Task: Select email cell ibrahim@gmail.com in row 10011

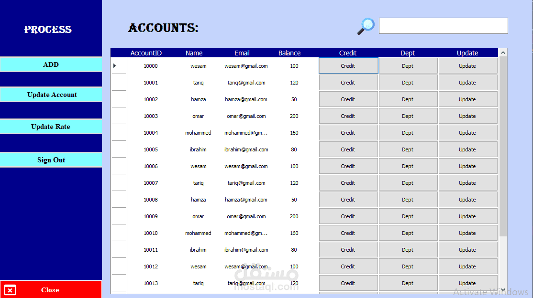Action: [246, 250]
